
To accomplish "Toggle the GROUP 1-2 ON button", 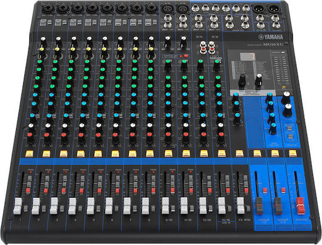I will pos(257,153).
